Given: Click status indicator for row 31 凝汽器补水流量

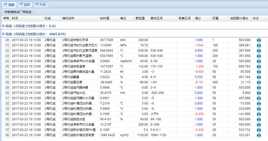Looking at the screenshot, I should [x=259, y=99].
